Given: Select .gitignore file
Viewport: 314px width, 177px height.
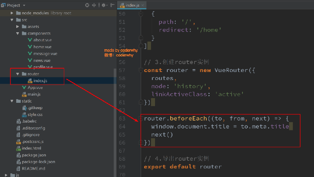Looking at the screenshot, I should 31,135.
